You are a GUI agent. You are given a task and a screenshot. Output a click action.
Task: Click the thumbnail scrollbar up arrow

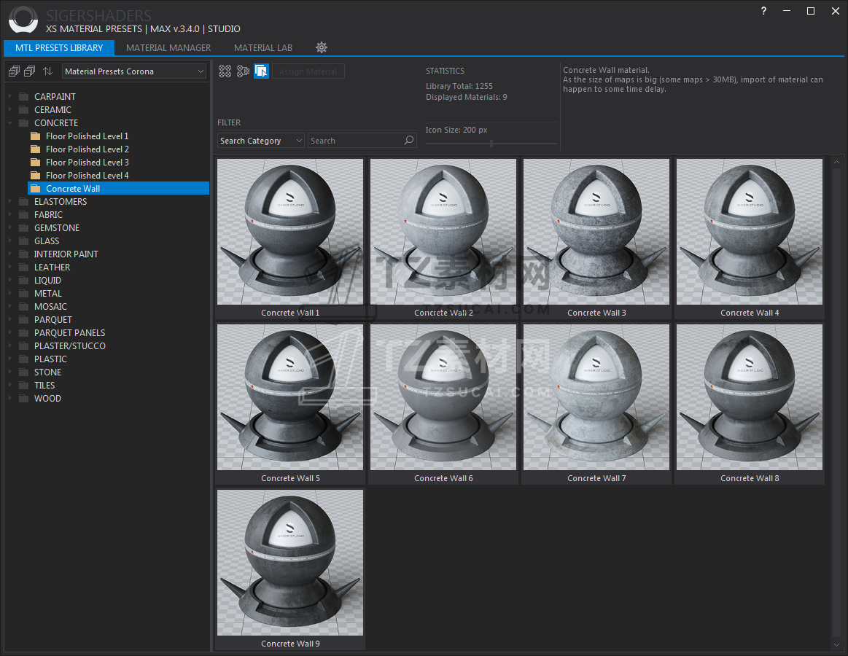(836, 162)
